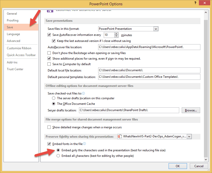Click info icon next to Embed fonts
Viewport: 212px width, 173px height.
(85, 144)
